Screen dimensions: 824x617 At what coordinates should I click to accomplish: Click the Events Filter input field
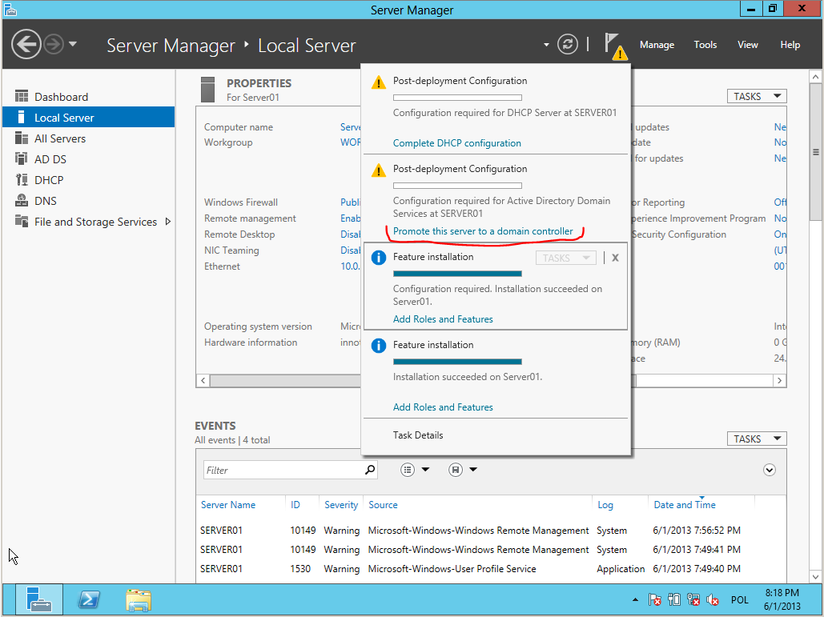click(x=283, y=470)
